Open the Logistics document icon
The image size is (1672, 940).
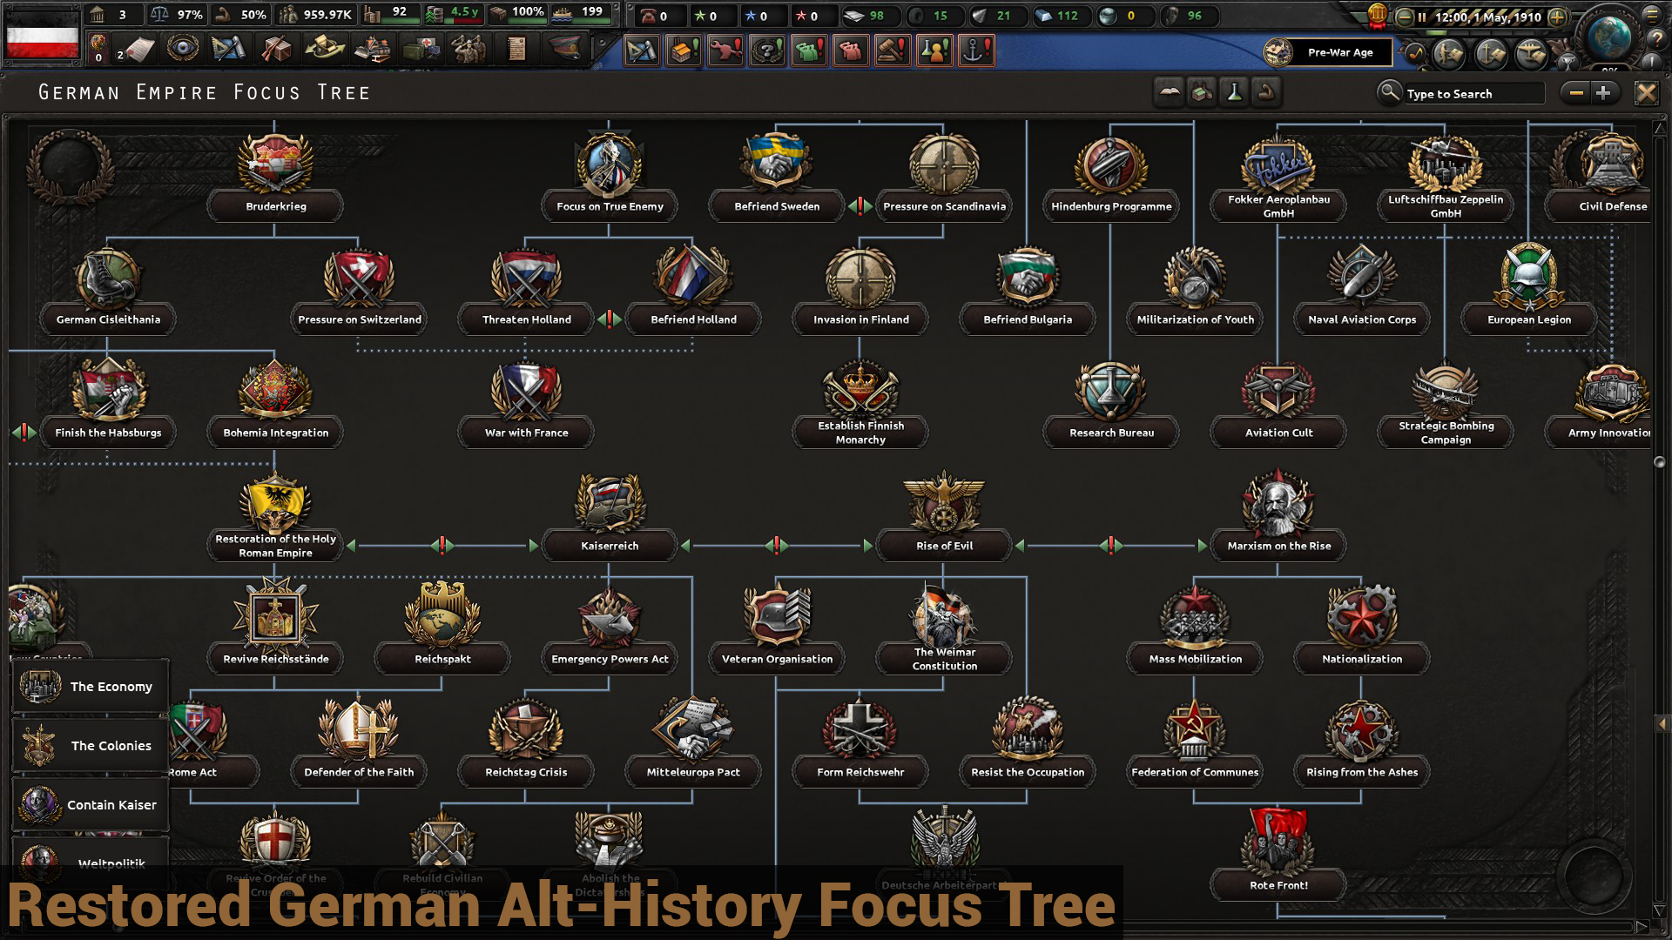pos(517,49)
